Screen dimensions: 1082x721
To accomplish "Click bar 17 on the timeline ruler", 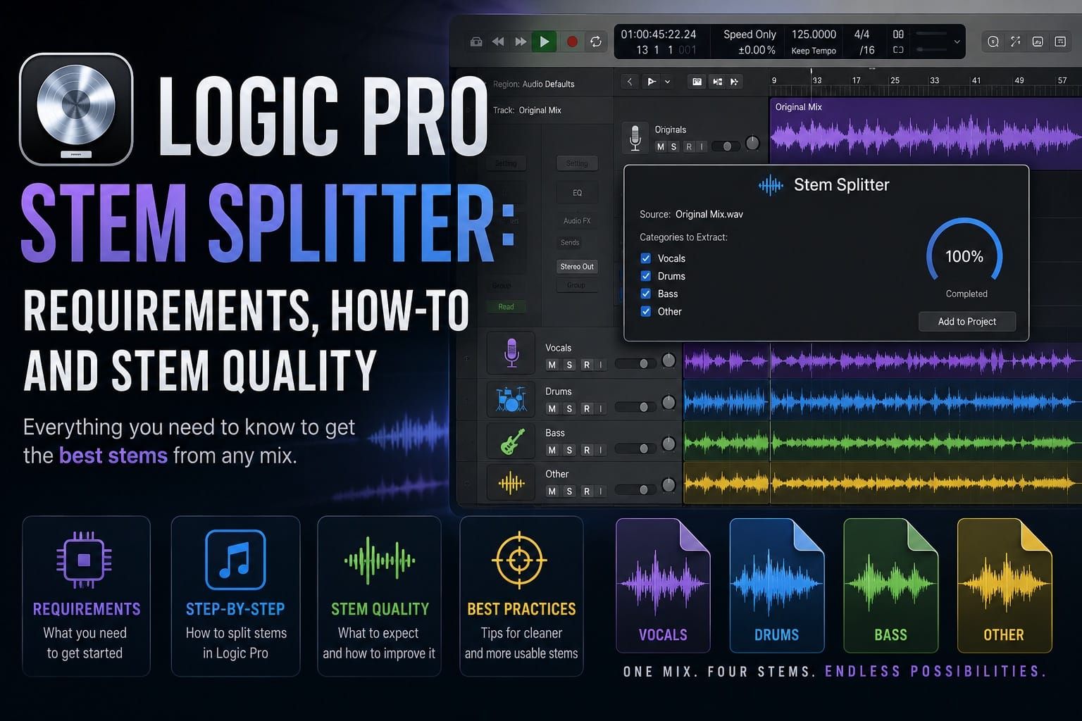I will point(856,80).
